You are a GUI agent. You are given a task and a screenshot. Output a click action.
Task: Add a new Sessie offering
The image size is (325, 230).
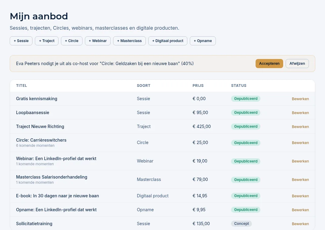[x=21, y=41]
